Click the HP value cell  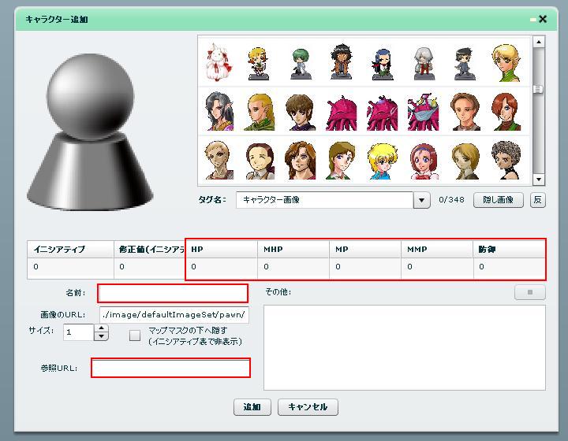tap(222, 267)
